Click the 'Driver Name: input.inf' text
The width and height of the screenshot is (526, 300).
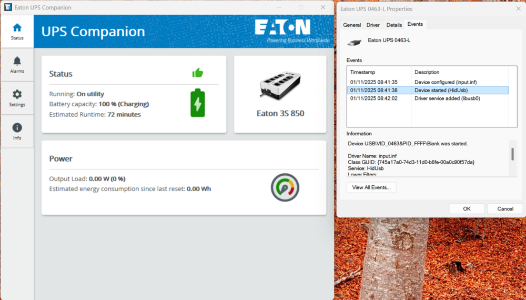point(372,156)
